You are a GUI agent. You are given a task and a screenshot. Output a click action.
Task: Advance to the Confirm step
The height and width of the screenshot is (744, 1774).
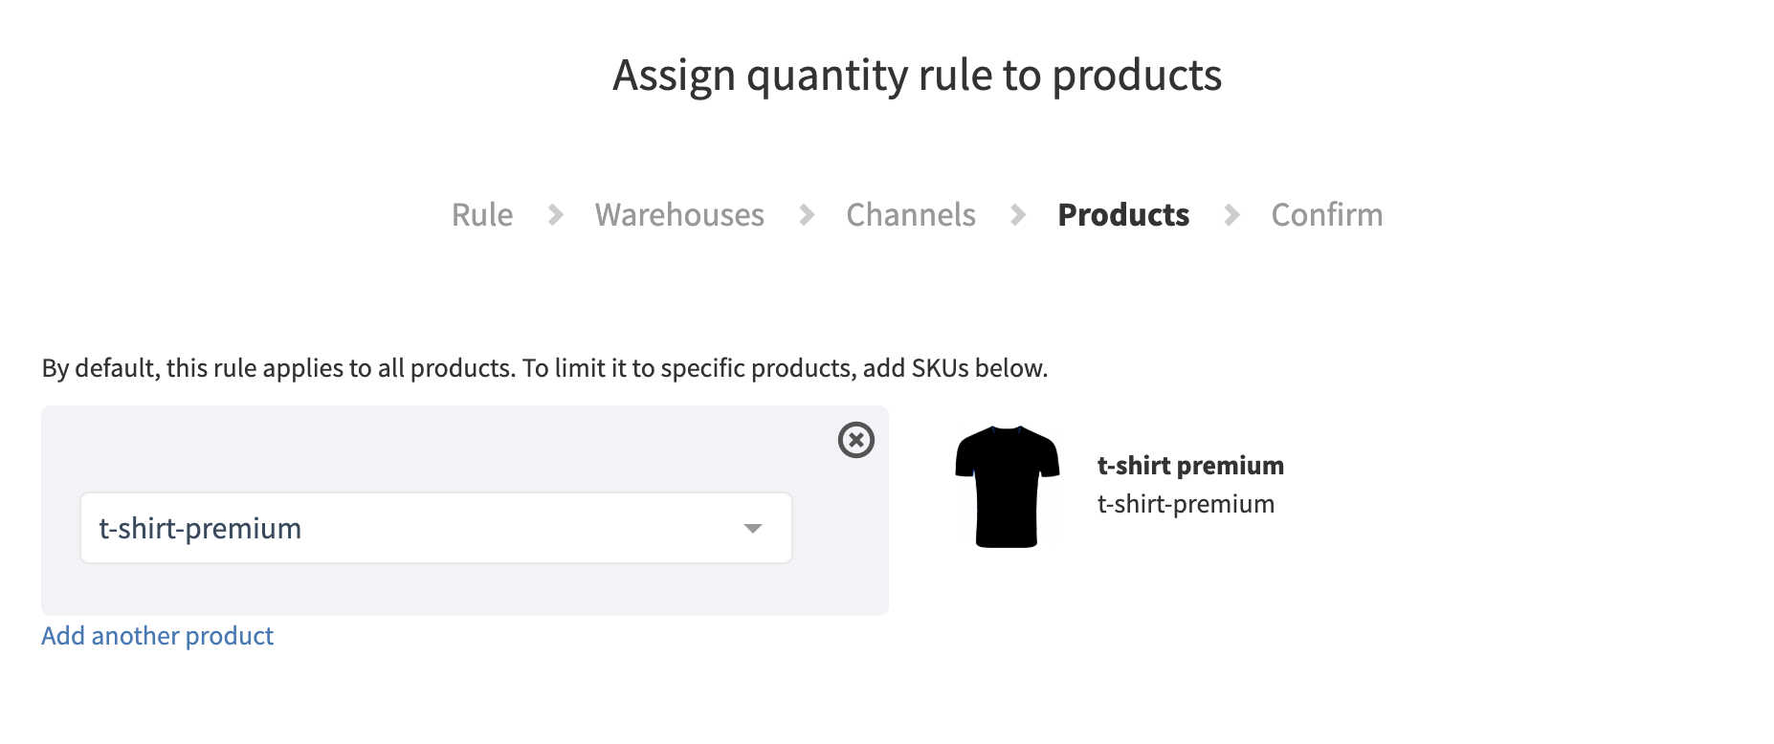click(x=1326, y=215)
